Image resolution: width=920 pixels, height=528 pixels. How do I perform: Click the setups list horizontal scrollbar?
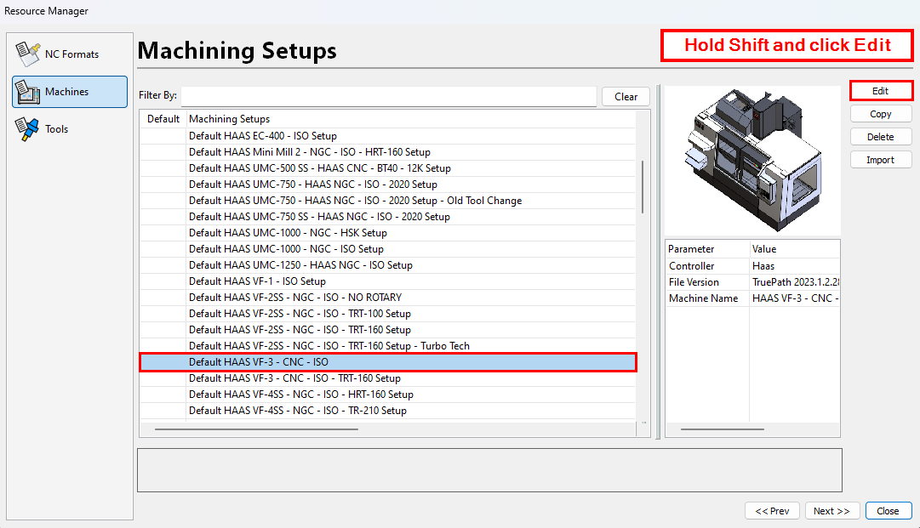(256, 429)
